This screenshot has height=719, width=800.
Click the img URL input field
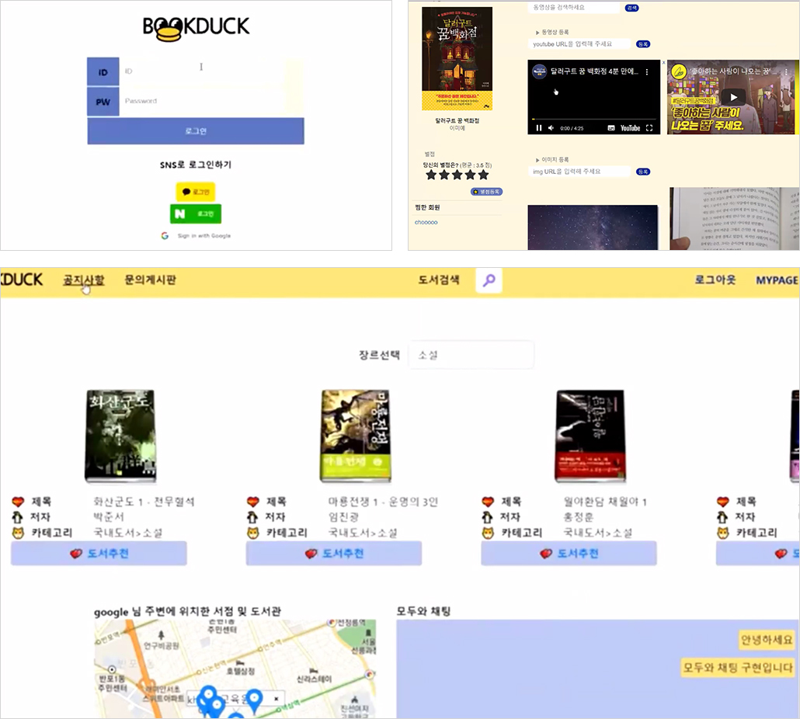coord(579,172)
